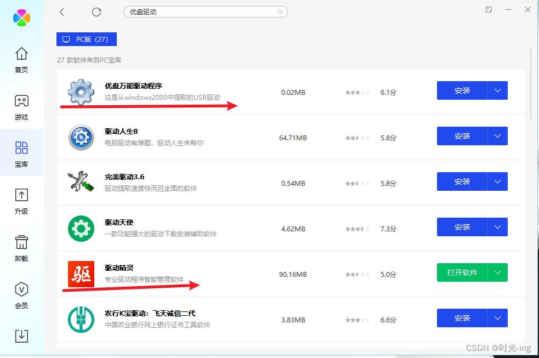Install 完美驱动3.6
Viewport: 539px width, 358px height.
pyautogui.click(x=462, y=181)
